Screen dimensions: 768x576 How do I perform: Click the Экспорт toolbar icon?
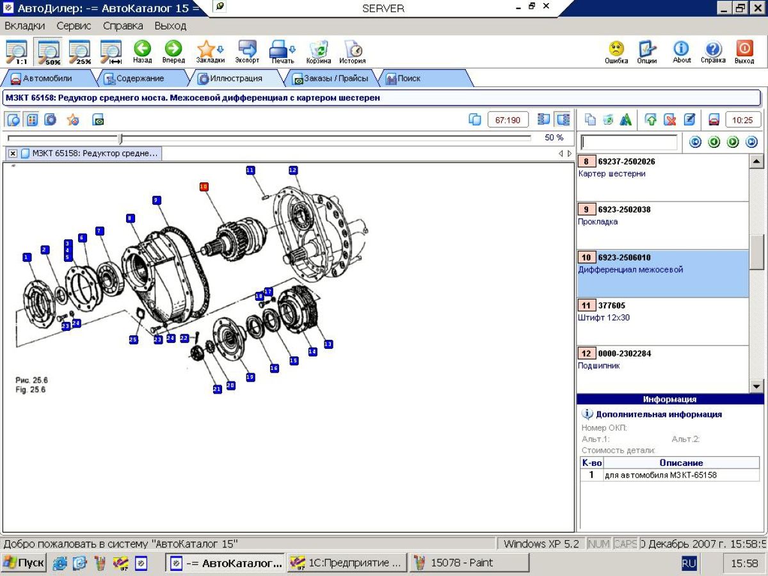(247, 52)
